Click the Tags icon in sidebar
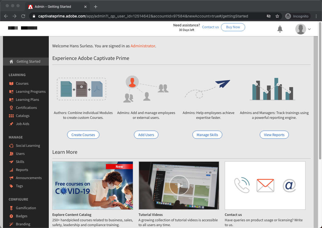Viewport: 322px width, 228px height. click(x=11, y=186)
